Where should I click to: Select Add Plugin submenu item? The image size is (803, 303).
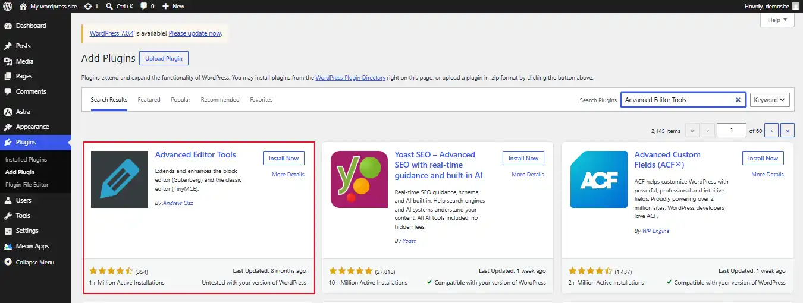coord(20,172)
